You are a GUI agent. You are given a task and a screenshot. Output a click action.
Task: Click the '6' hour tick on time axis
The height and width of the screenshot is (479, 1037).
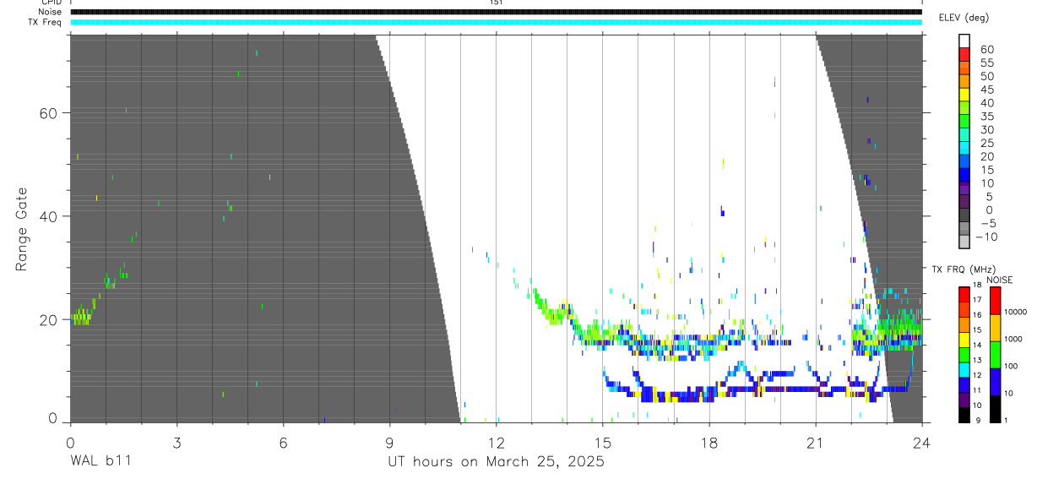click(x=283, y=442)
